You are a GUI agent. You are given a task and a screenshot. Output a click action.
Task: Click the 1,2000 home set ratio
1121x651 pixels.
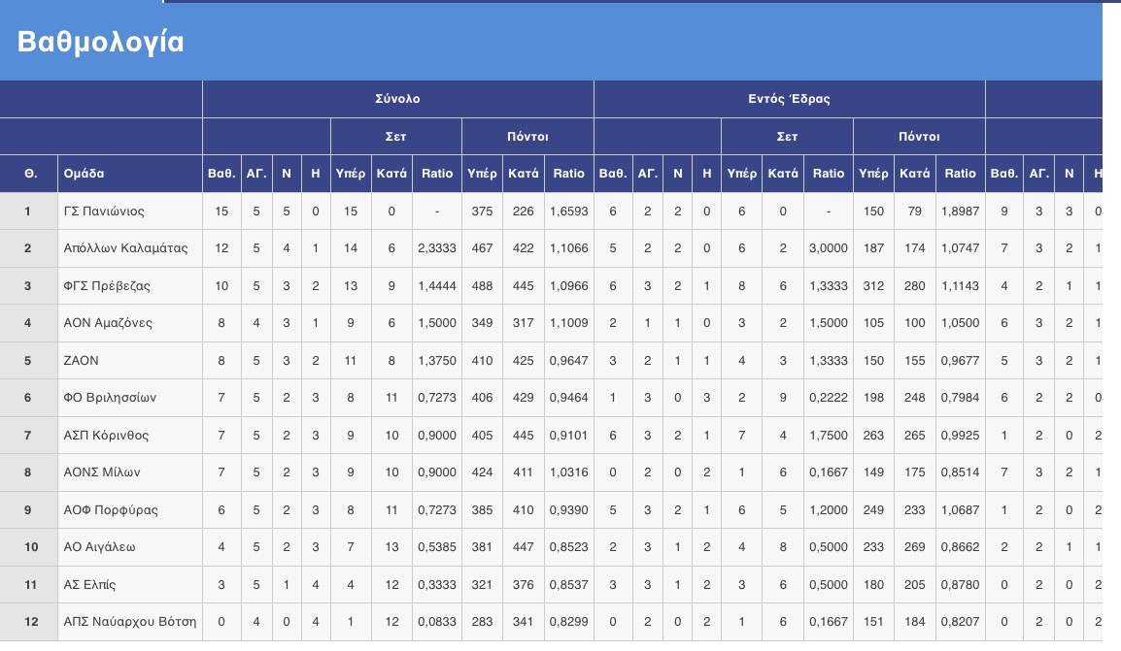829,510
